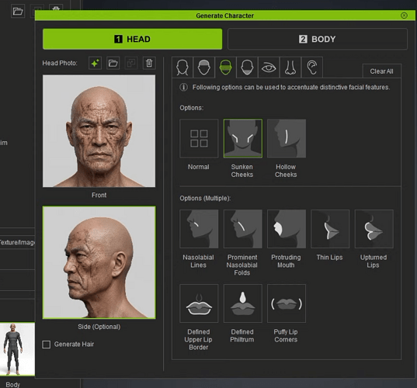Switch to the BODY tab
The width and height of the screenshot is (417, 388).
point(318,39)
